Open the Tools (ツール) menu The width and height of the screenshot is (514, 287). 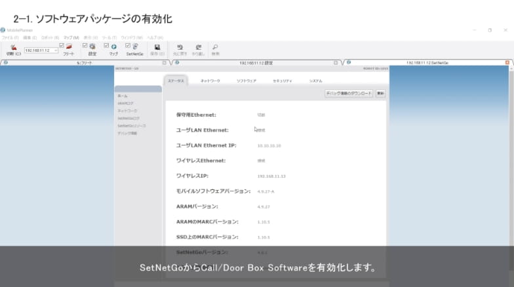[x=109, y=38]
